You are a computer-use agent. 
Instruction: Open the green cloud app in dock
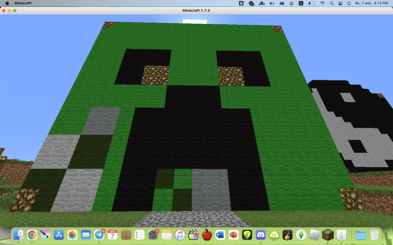coord(274,235)
